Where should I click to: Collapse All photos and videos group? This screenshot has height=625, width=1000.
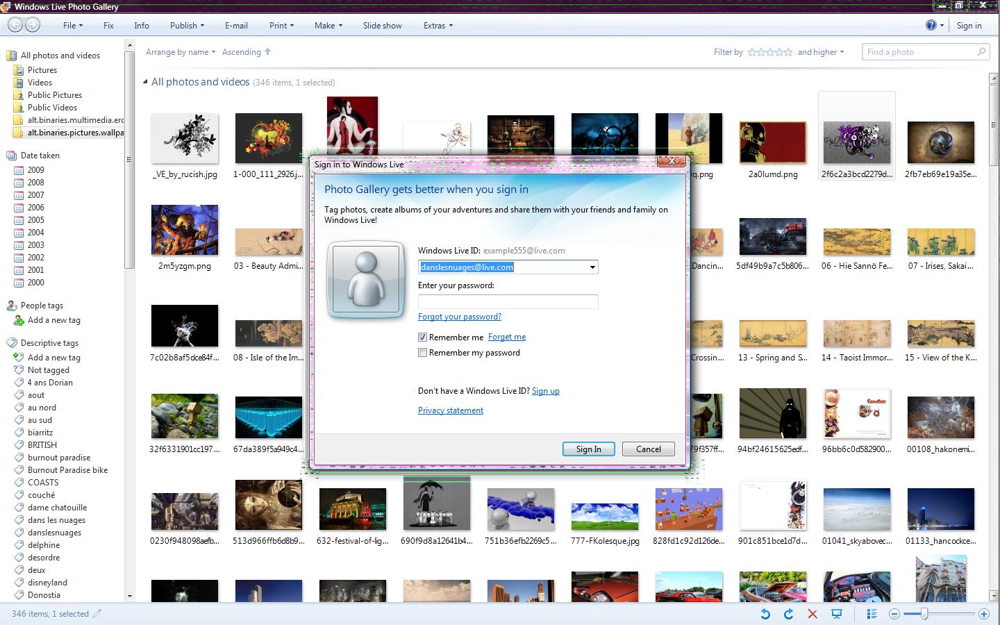145,82
